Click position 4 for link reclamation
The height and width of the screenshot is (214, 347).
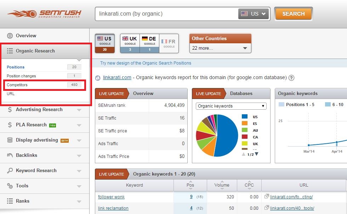click(191, 208)
